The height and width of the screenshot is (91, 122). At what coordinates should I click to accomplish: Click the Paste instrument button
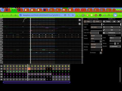pyautogui.click(x=97, y=21)
